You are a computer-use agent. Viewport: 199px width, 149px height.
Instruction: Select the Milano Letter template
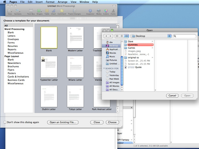(76, 67)
